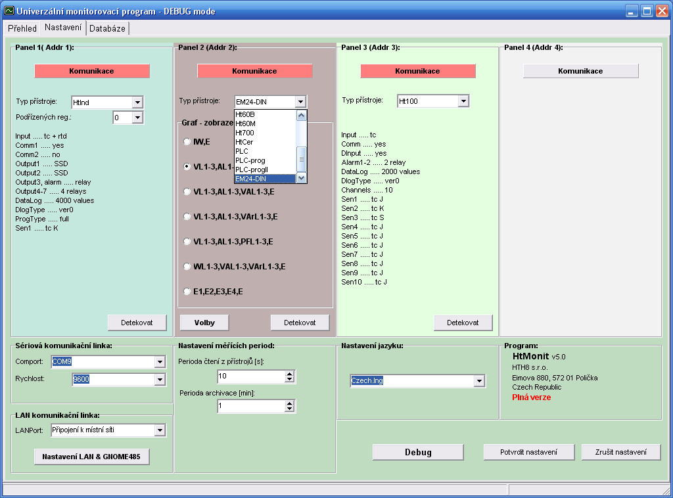673x498 pixels.
Task: Click Nastavení LAN & GNOME485 button
Action: click(x=92, y=457)
